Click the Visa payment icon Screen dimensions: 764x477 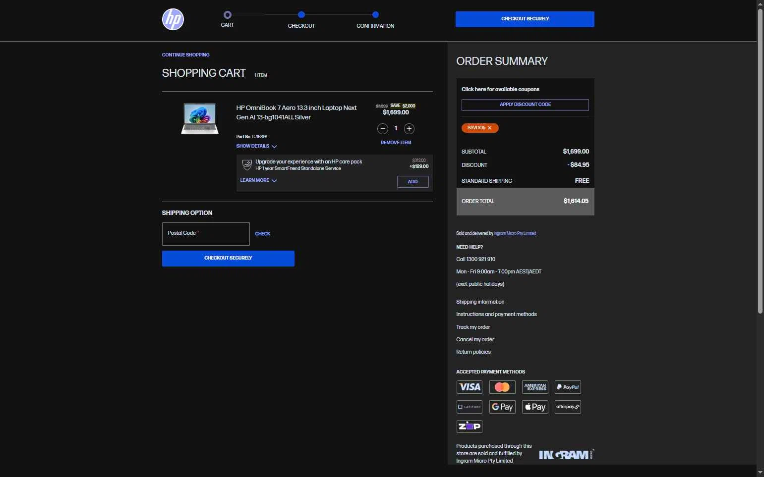click(x=470, y=387)
